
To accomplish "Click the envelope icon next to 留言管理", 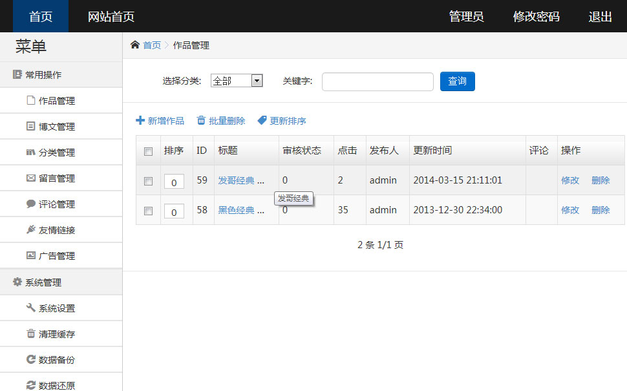I will (x=31, y=178).
